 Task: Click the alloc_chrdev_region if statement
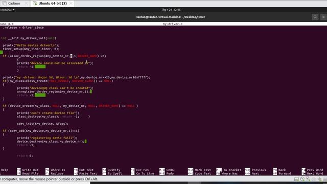pyautogui.click(x=54, y=56)
